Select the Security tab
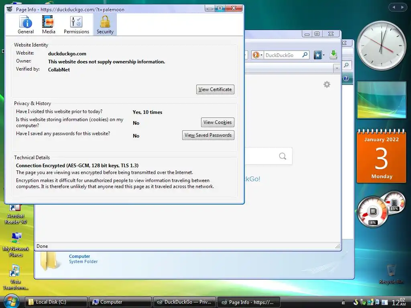 point(105,25)
